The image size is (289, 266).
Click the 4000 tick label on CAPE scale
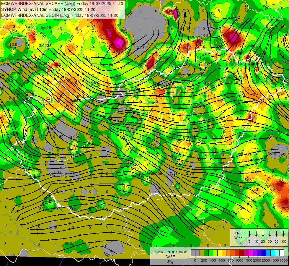tap(275, 260)
